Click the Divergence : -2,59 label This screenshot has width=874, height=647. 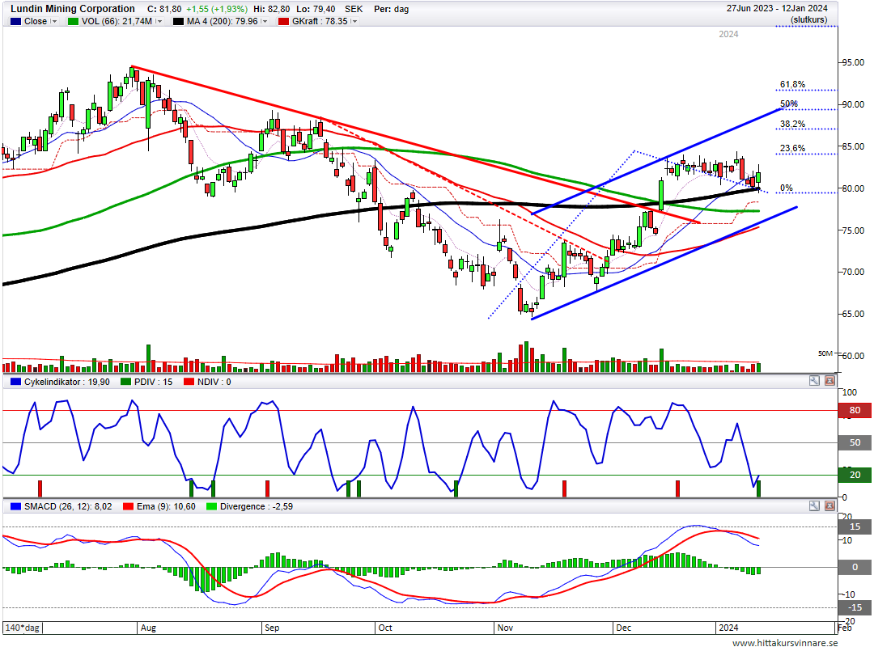click(257, 506)
